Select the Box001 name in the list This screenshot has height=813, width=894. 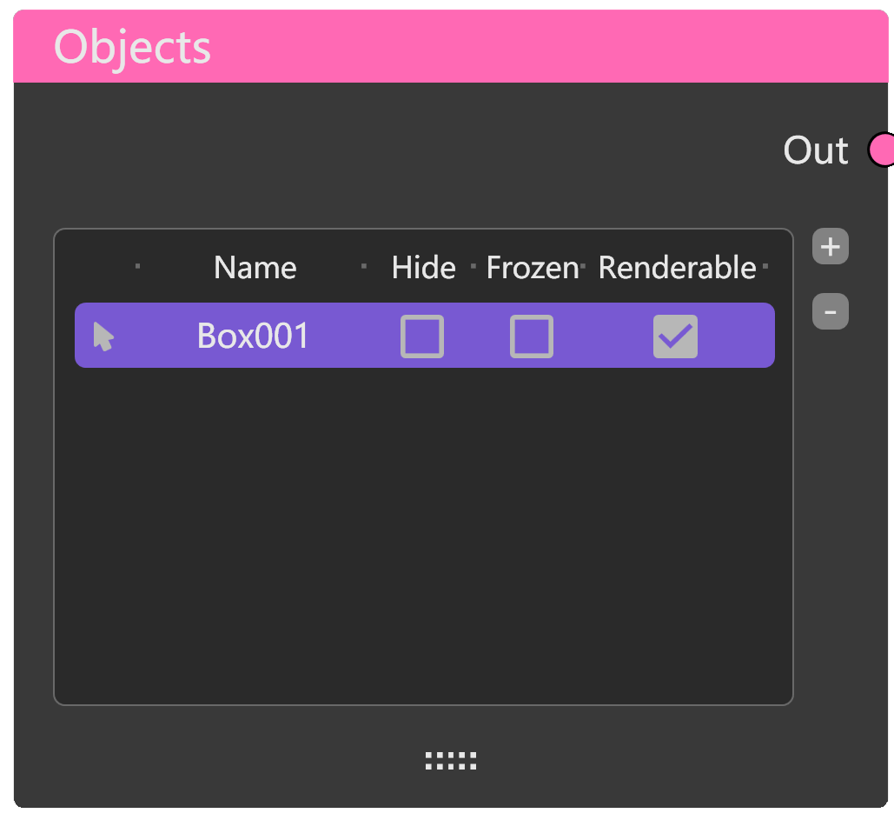(253, 337)
